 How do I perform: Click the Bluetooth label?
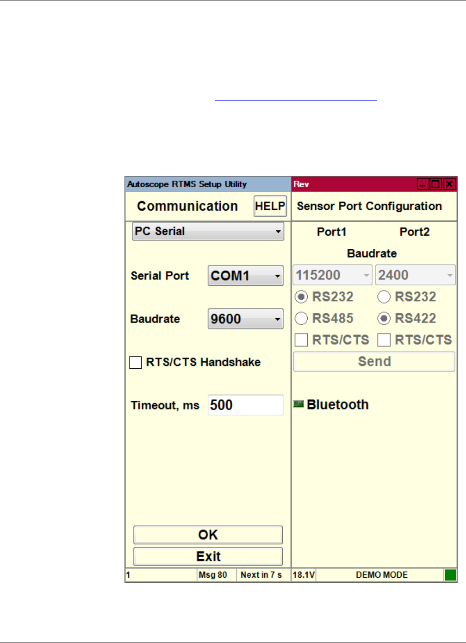coord(338,405)
